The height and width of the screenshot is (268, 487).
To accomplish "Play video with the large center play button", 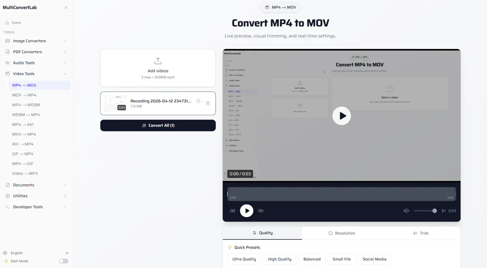I will 342,116.
